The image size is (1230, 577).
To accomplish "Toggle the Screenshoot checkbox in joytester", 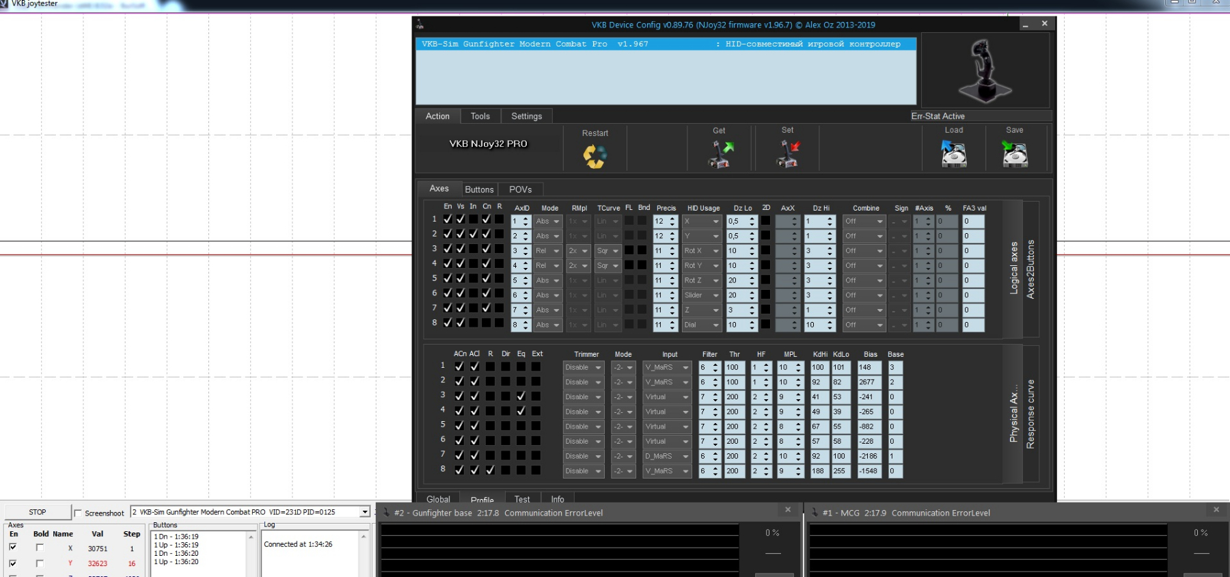I will [78, 513].
